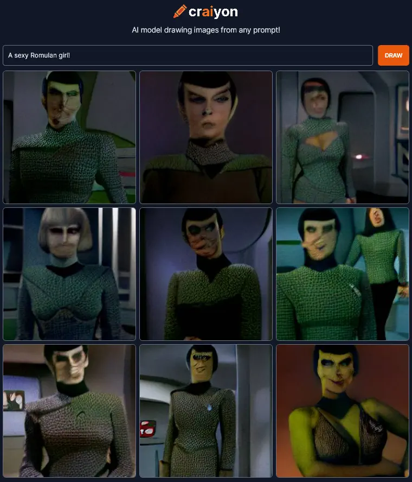Click the red panel in bottom-center image

coord(147,429)
